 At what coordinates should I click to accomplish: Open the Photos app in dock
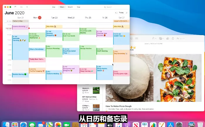click(x=58, y=125)
